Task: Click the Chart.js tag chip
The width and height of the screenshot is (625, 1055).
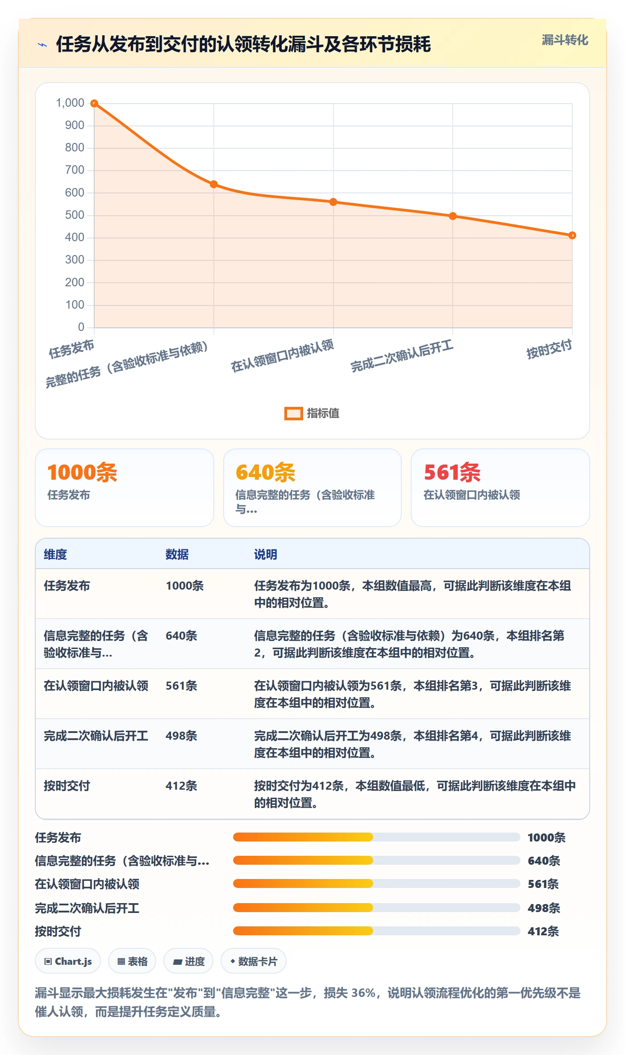Action: [x=68, y=961]
